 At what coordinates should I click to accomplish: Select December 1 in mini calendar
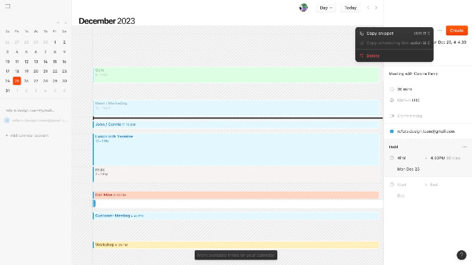pos(55,42)
